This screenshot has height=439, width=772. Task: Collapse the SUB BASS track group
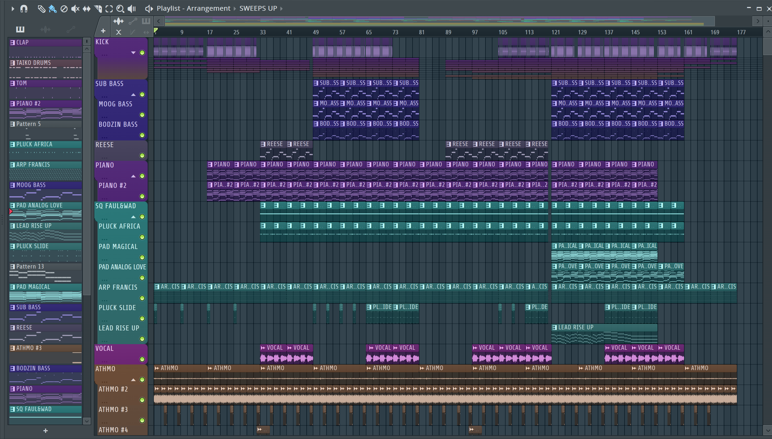(x=133, y=95)
